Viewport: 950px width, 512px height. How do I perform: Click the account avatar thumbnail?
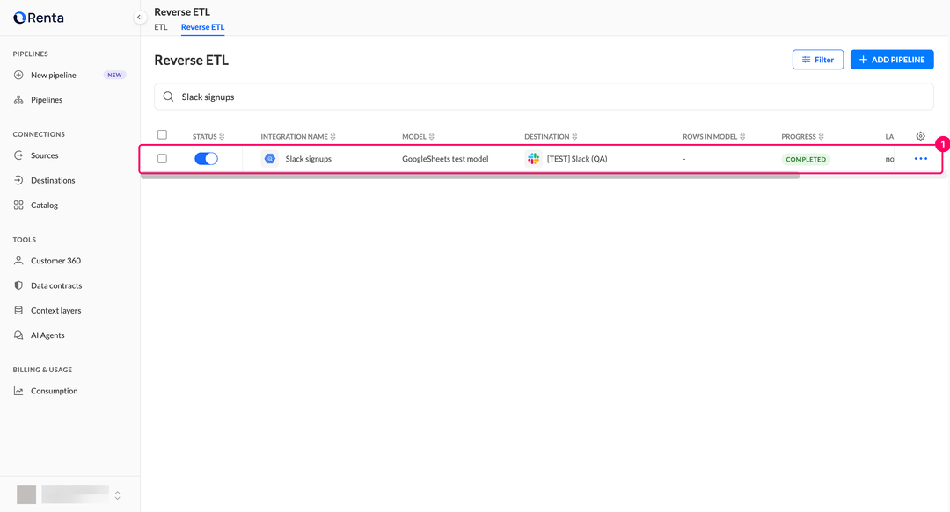pos(26,494)
